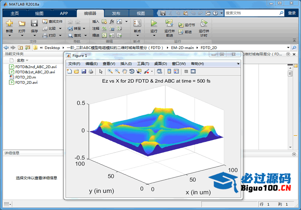
Task: Click EM-2D-main in the folder path
Action: (182, 47)
